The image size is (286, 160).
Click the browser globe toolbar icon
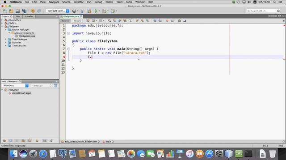[x=74, y=11]
